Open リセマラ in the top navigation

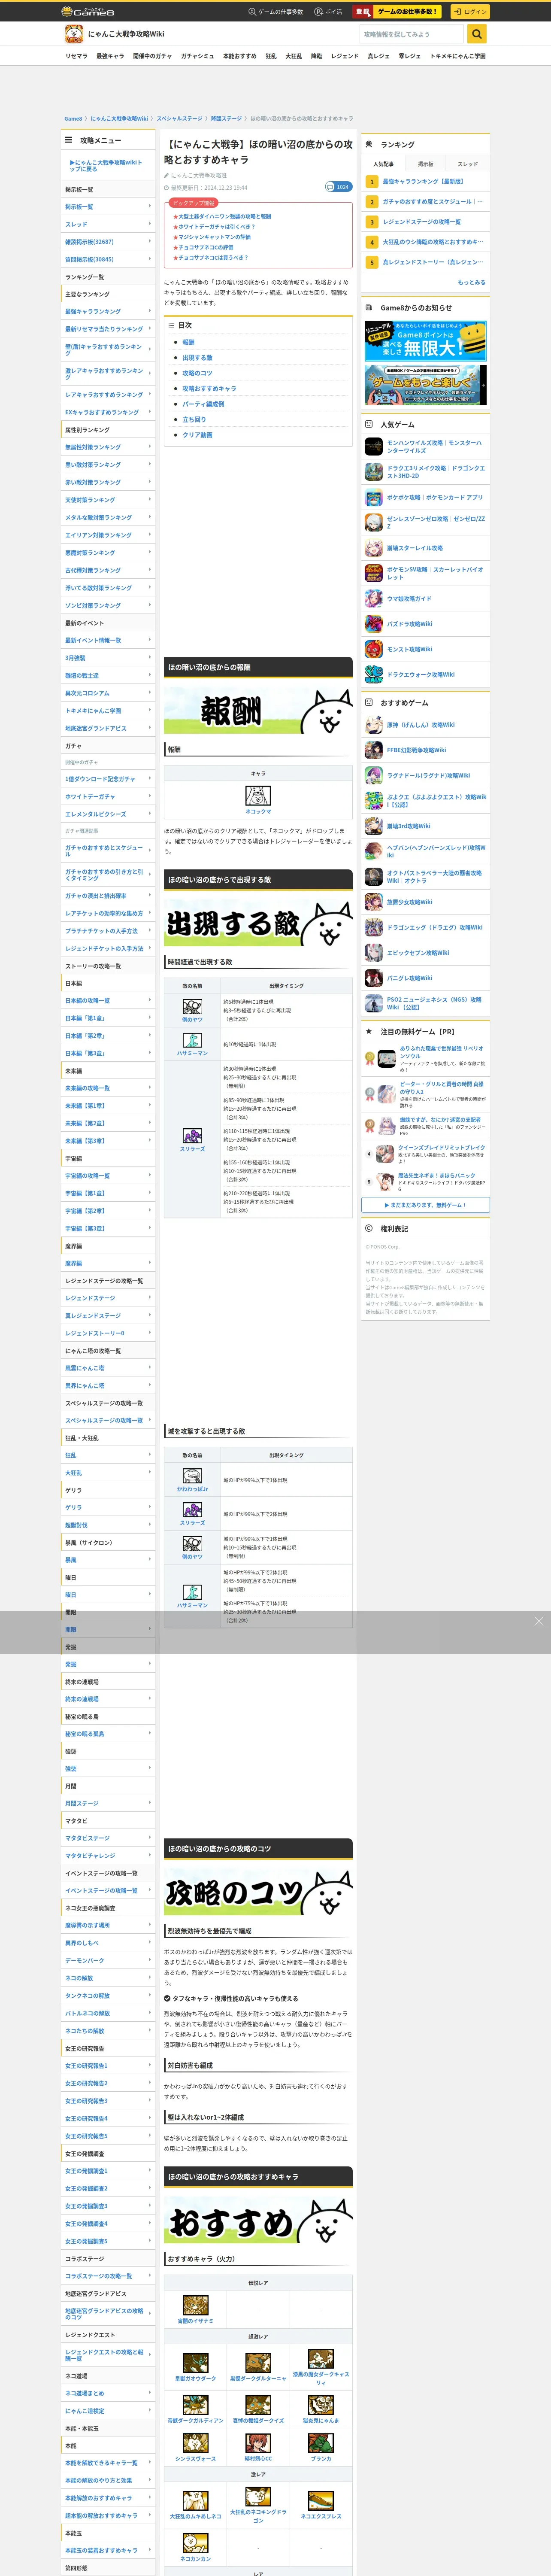click(76, 56)
